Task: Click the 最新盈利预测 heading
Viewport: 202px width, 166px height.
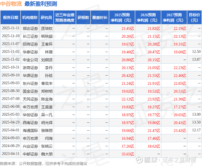Action: (x=41, y=4)
